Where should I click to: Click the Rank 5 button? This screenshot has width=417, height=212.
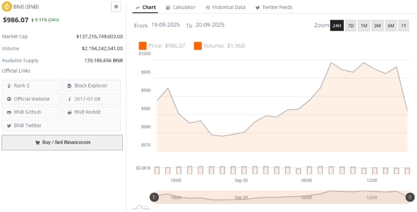coord(31,85)
